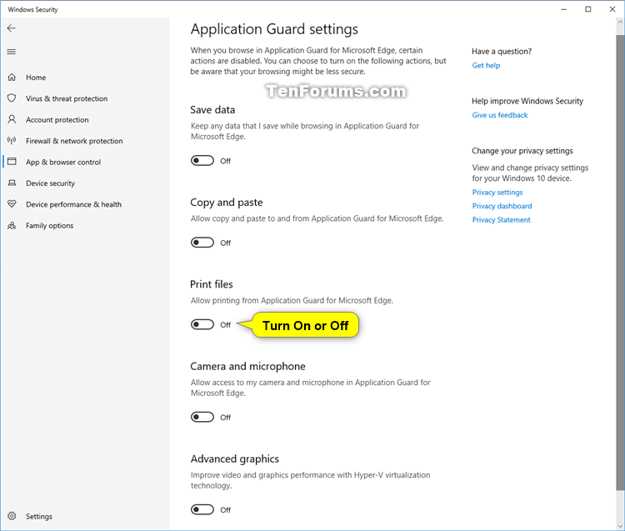
Task: Click the Family options people icon
Action: pos(12,225)
